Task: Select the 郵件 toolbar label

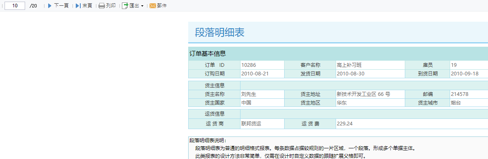Action: [162, 6]
